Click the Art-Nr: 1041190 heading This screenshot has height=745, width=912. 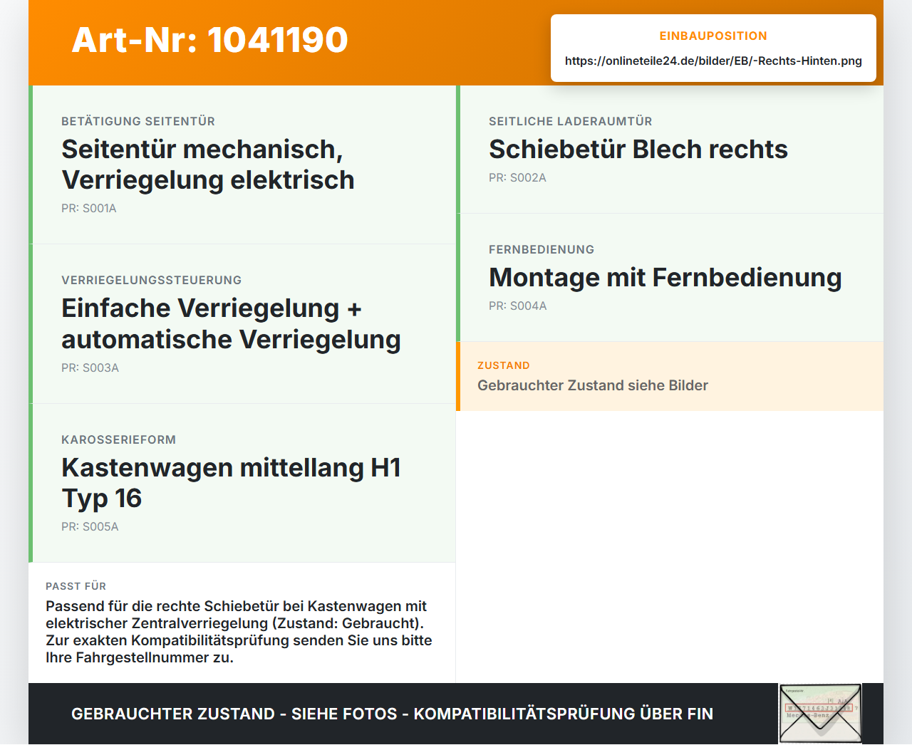(210, 40)
